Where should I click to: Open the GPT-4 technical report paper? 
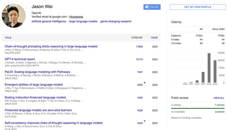point(20,59)
